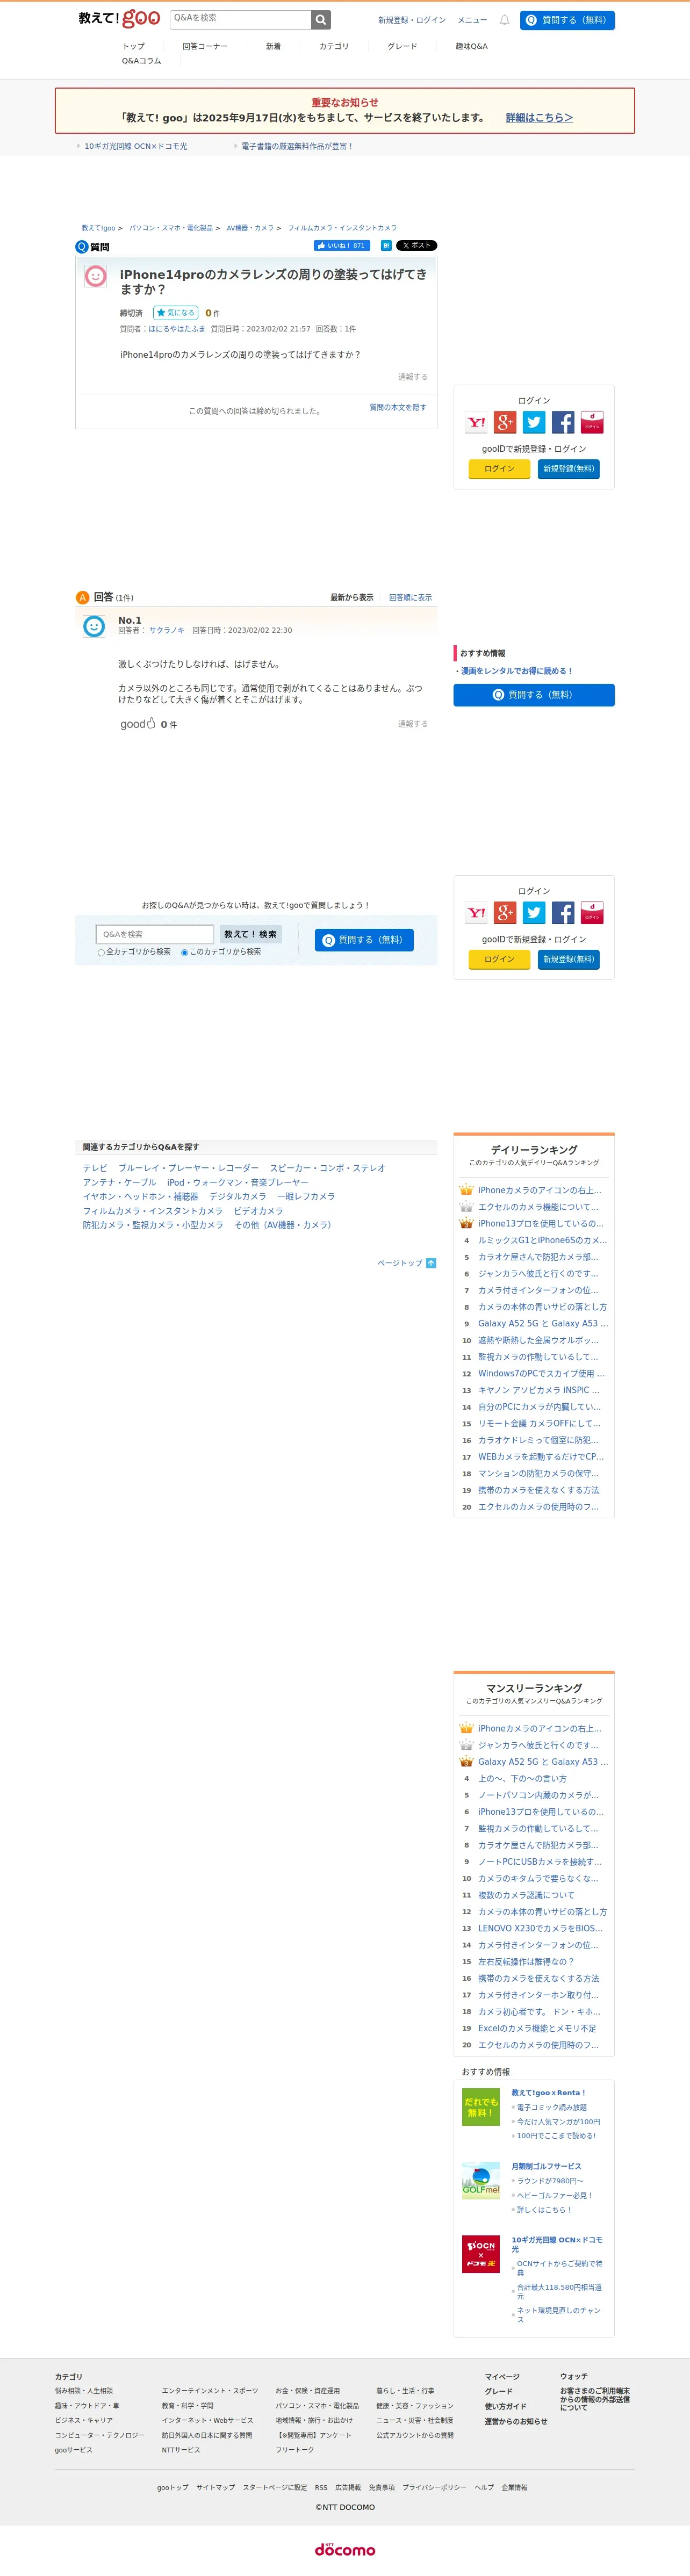Open the トップ navigation tab
The image size is (690, 2576).
coord(134,46)
